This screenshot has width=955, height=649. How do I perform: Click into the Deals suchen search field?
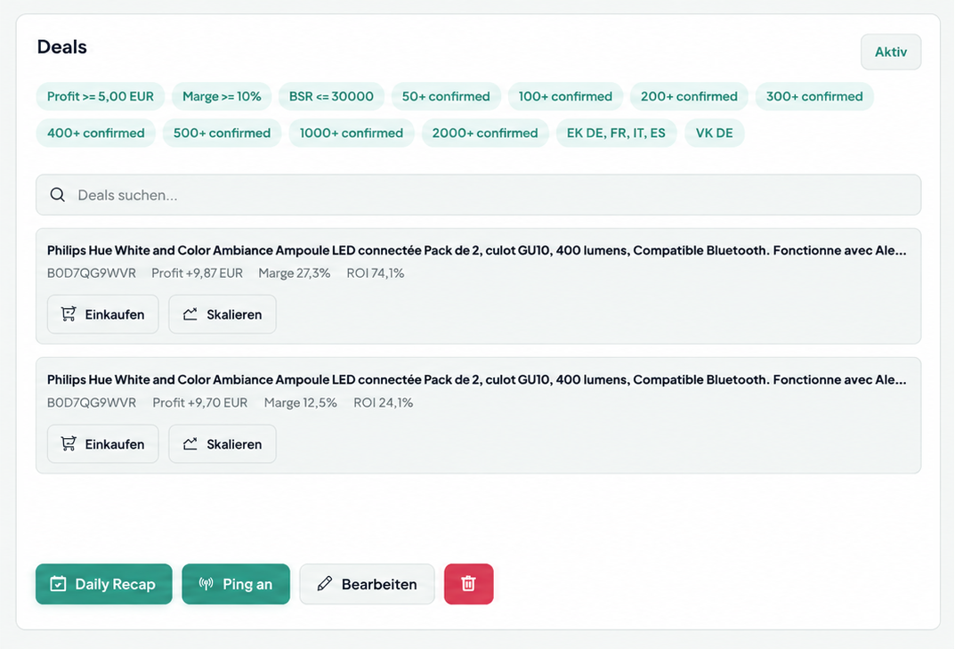click(478, 195)
